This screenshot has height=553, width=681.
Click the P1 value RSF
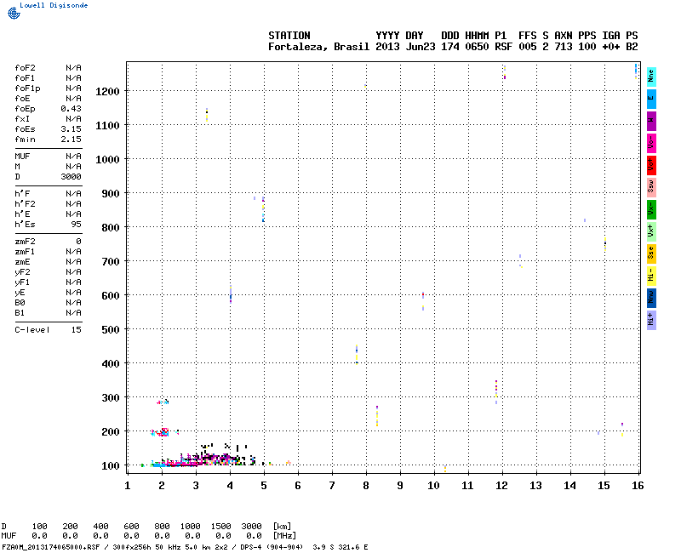tap(503, 47)
